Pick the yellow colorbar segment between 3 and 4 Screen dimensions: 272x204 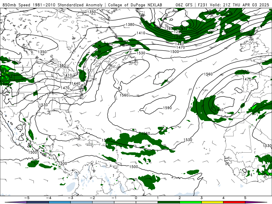[212, 202]
